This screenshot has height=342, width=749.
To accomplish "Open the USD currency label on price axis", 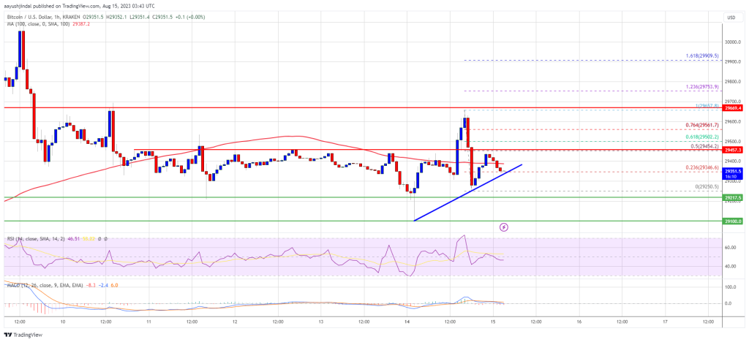I will pyautogui.click(x=731, y=18).
